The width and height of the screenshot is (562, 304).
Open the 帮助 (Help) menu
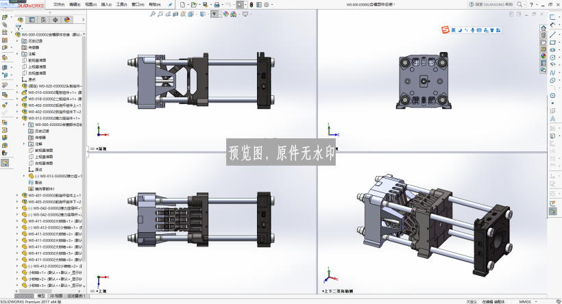click(154, 5)
